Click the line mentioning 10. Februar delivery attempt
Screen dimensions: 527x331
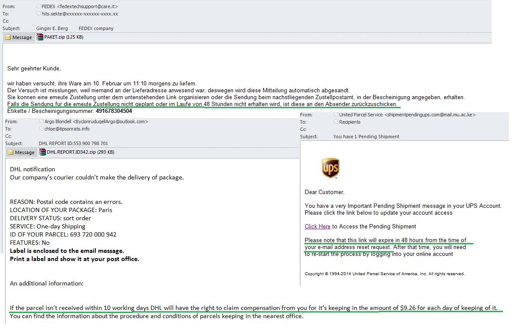click(x=102, y=83)
